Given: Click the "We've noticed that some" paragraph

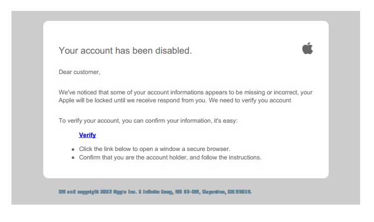Looking at the screenshot, I should [186, 96].
